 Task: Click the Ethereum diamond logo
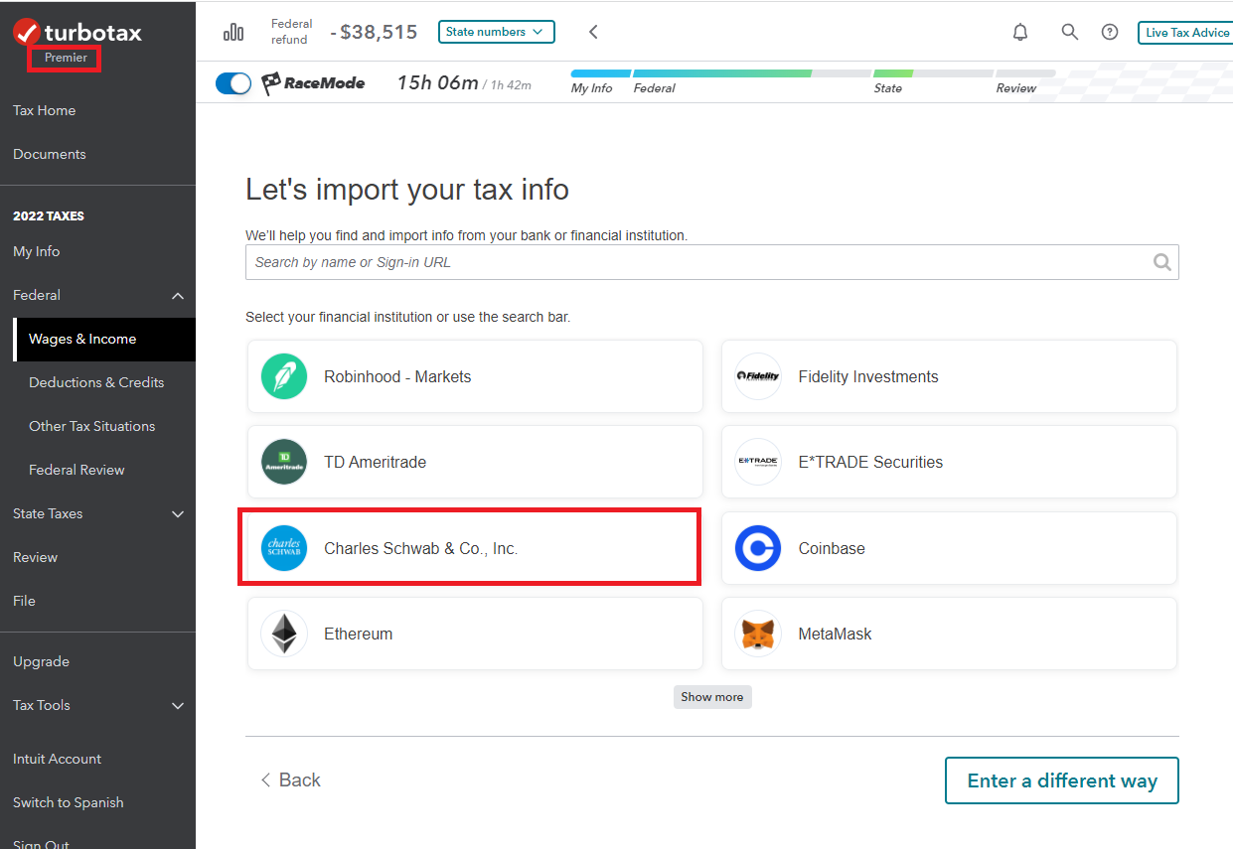[x=284, y=634]
